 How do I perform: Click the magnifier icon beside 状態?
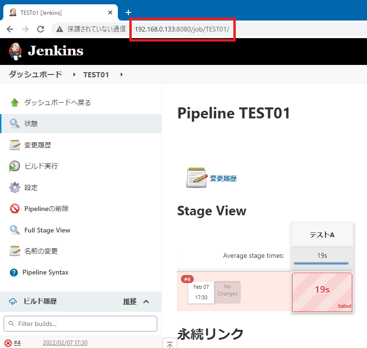pyautogui.click(x=14, y=124)
